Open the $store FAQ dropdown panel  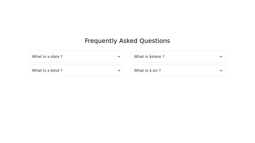click(x=178, y=57)
